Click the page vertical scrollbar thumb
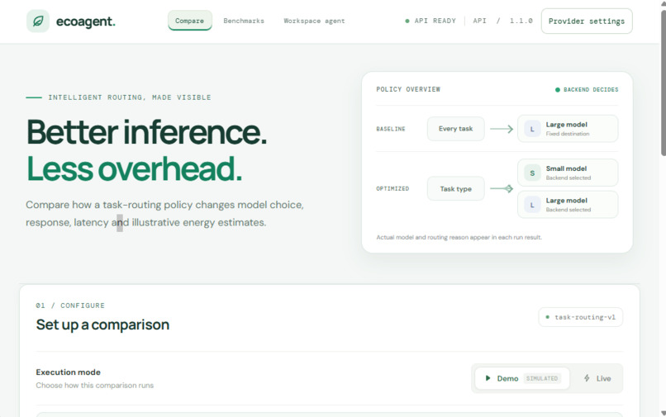 tap(663, 83)
